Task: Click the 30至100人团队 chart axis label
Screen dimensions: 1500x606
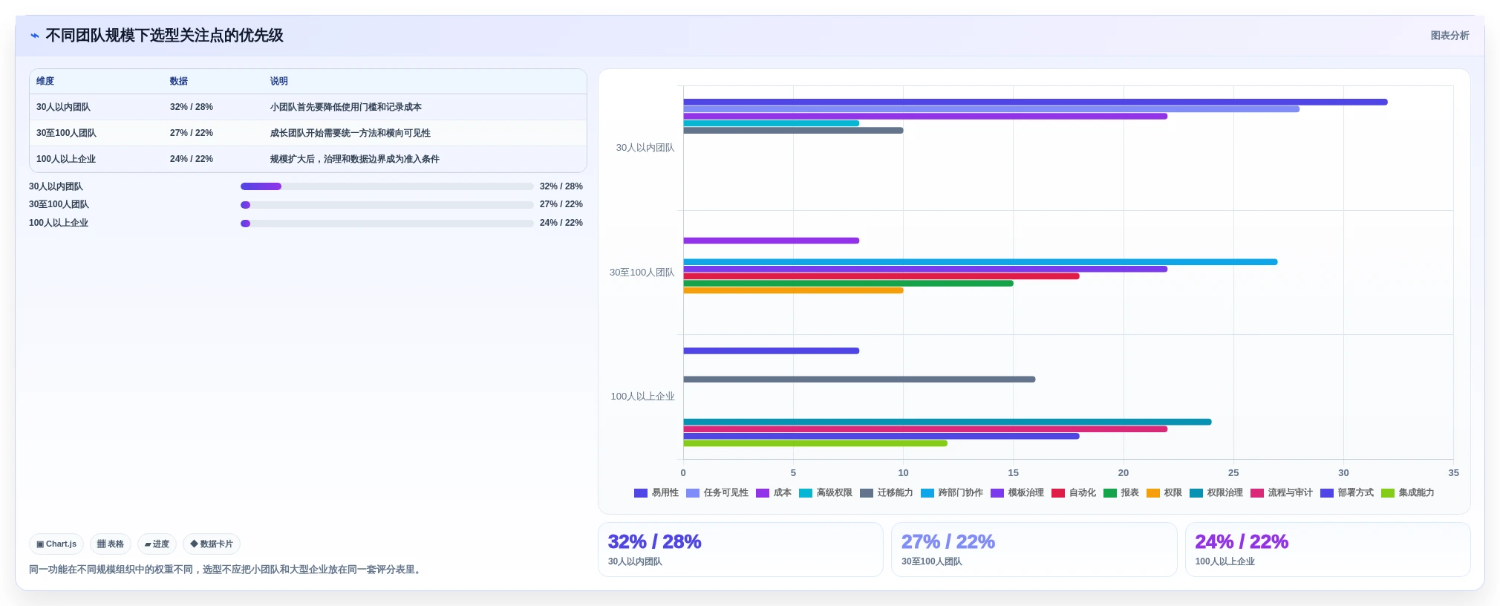Action: click(642, 273)
